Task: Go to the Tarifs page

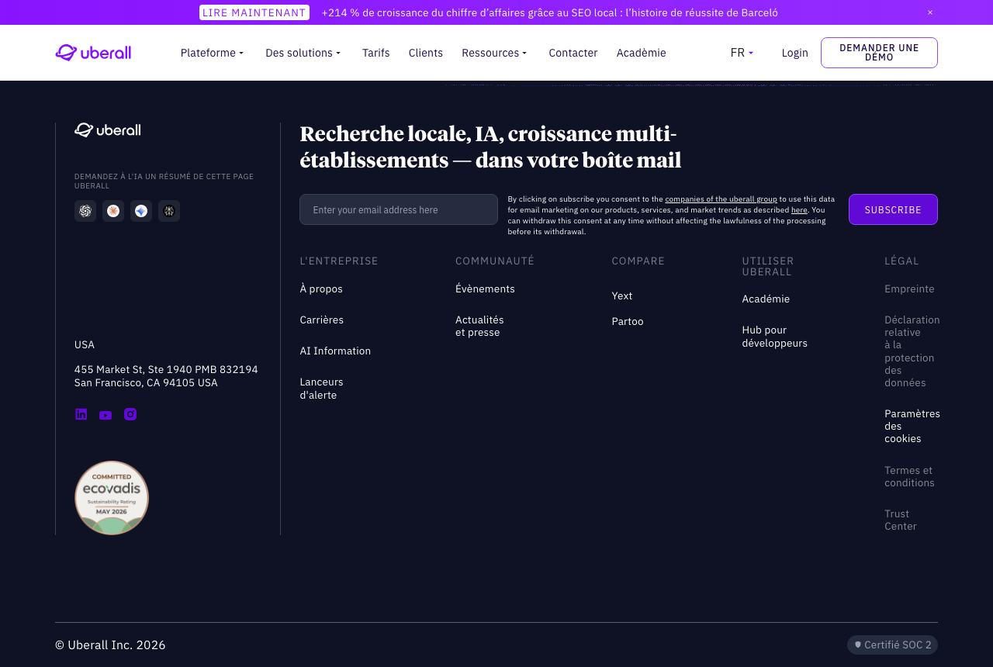Action: pos(376,53)
